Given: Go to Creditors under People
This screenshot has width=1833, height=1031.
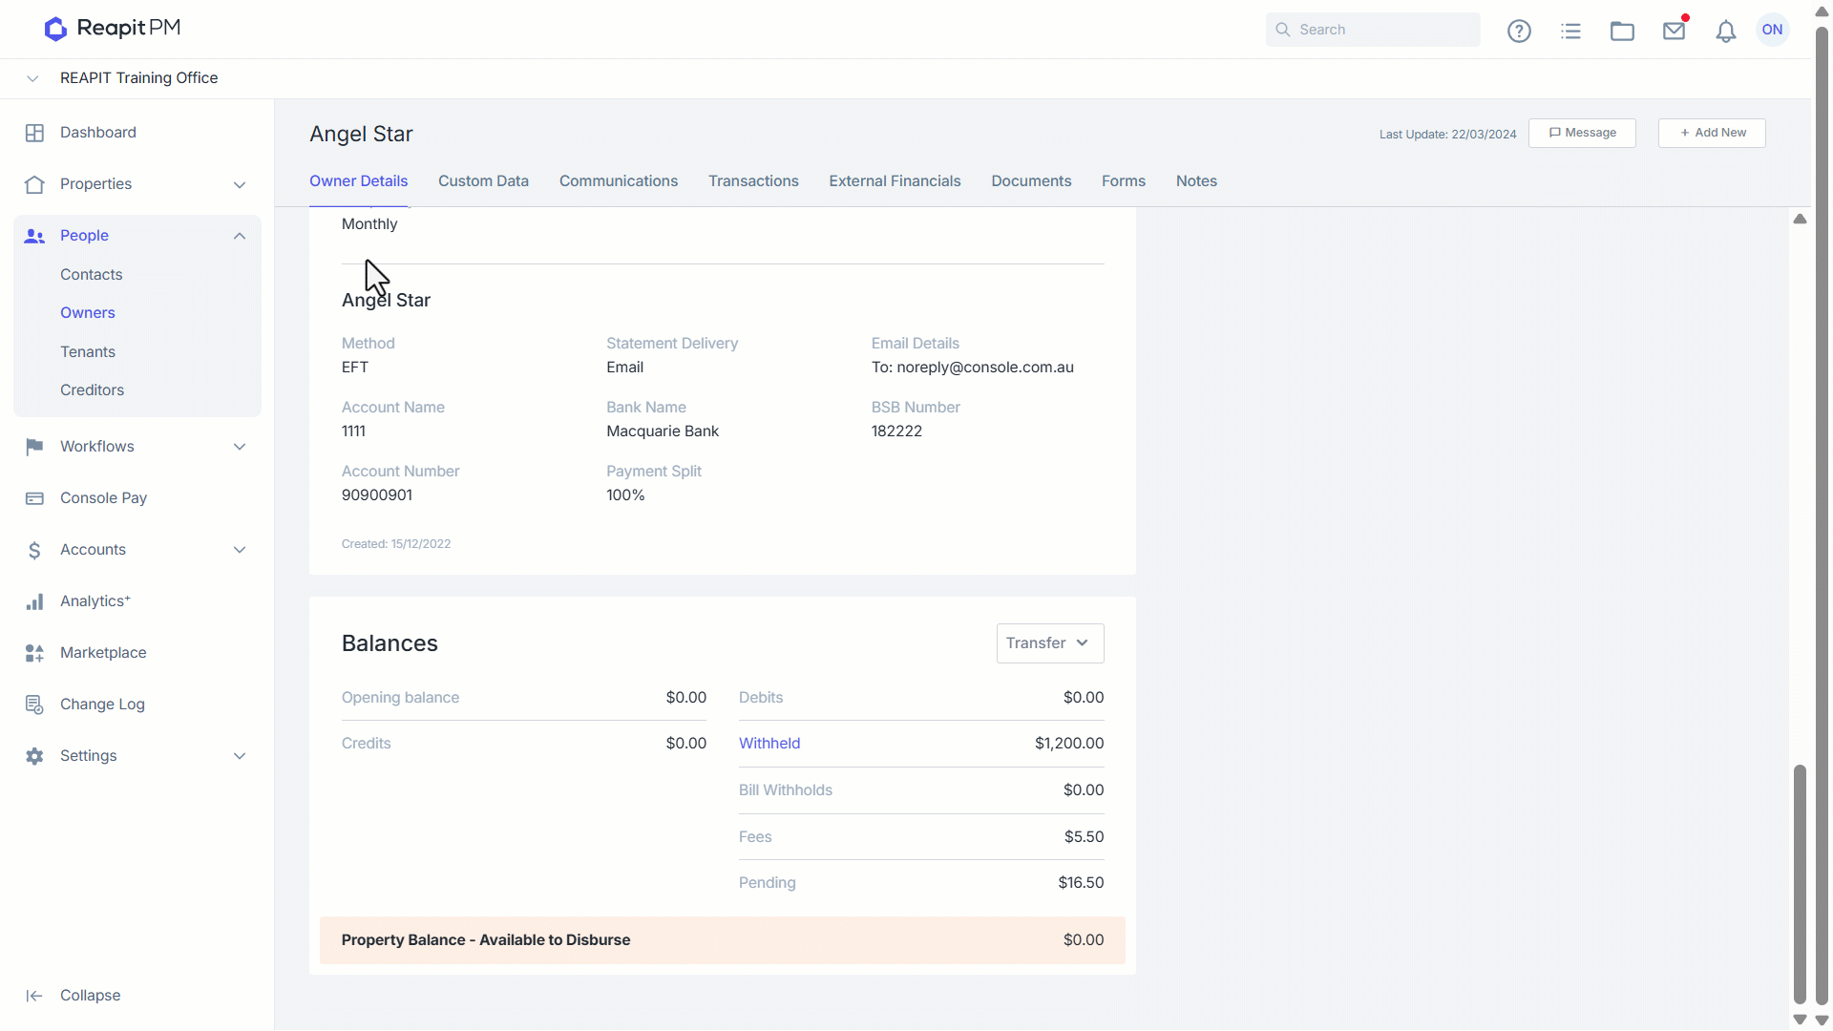Looking at the screenshot, I should pos(93,390).
